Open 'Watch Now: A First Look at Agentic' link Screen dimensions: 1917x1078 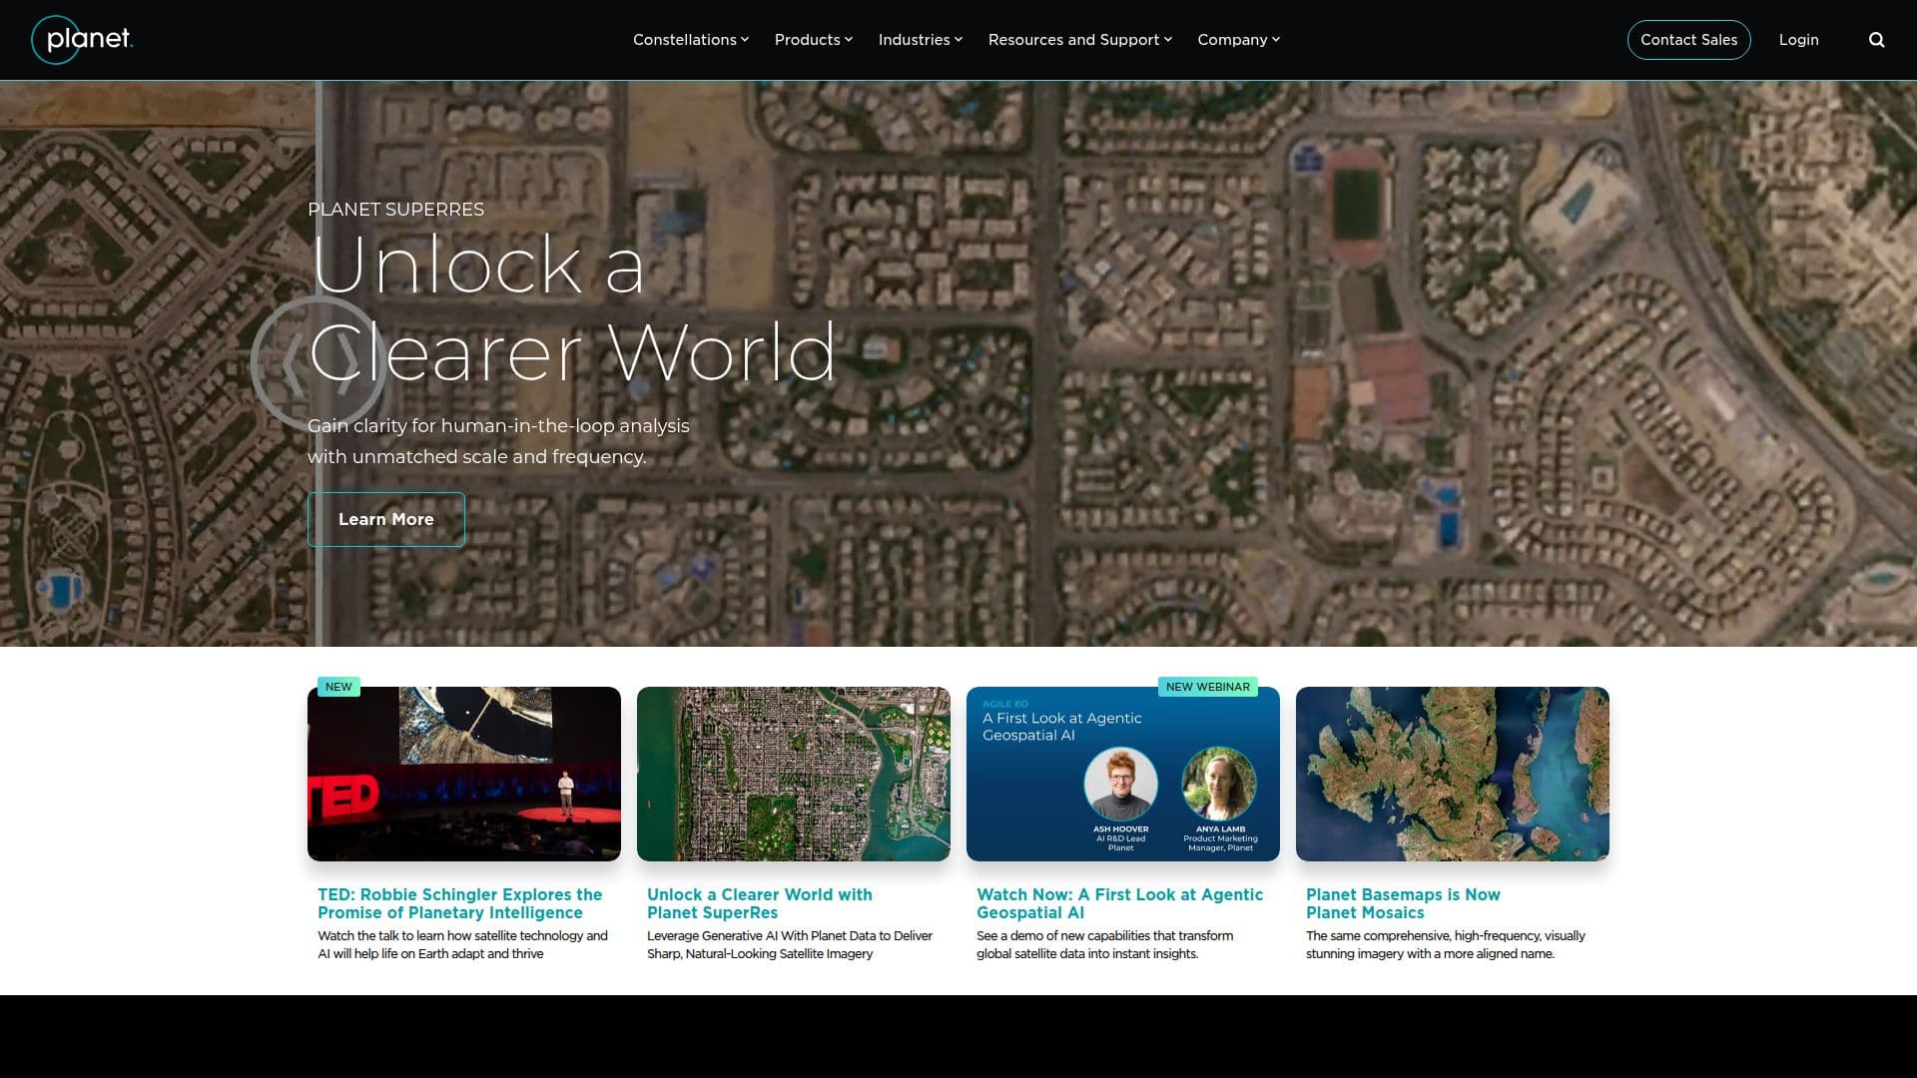pyautogui.click(x=1119, y=903)
